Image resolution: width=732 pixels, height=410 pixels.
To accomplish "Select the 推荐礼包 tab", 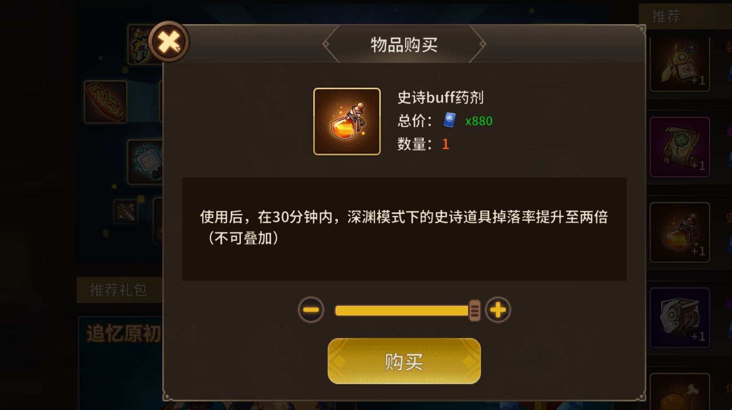I will [x=118, y=290].
